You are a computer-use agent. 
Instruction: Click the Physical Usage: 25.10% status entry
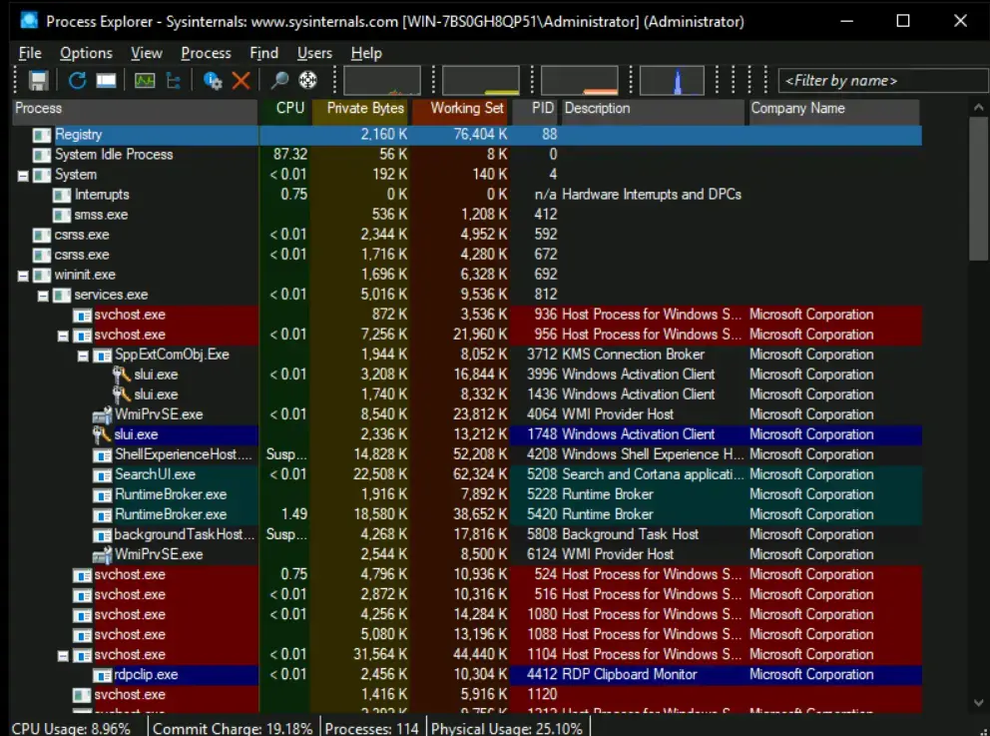tap(506, 728)
